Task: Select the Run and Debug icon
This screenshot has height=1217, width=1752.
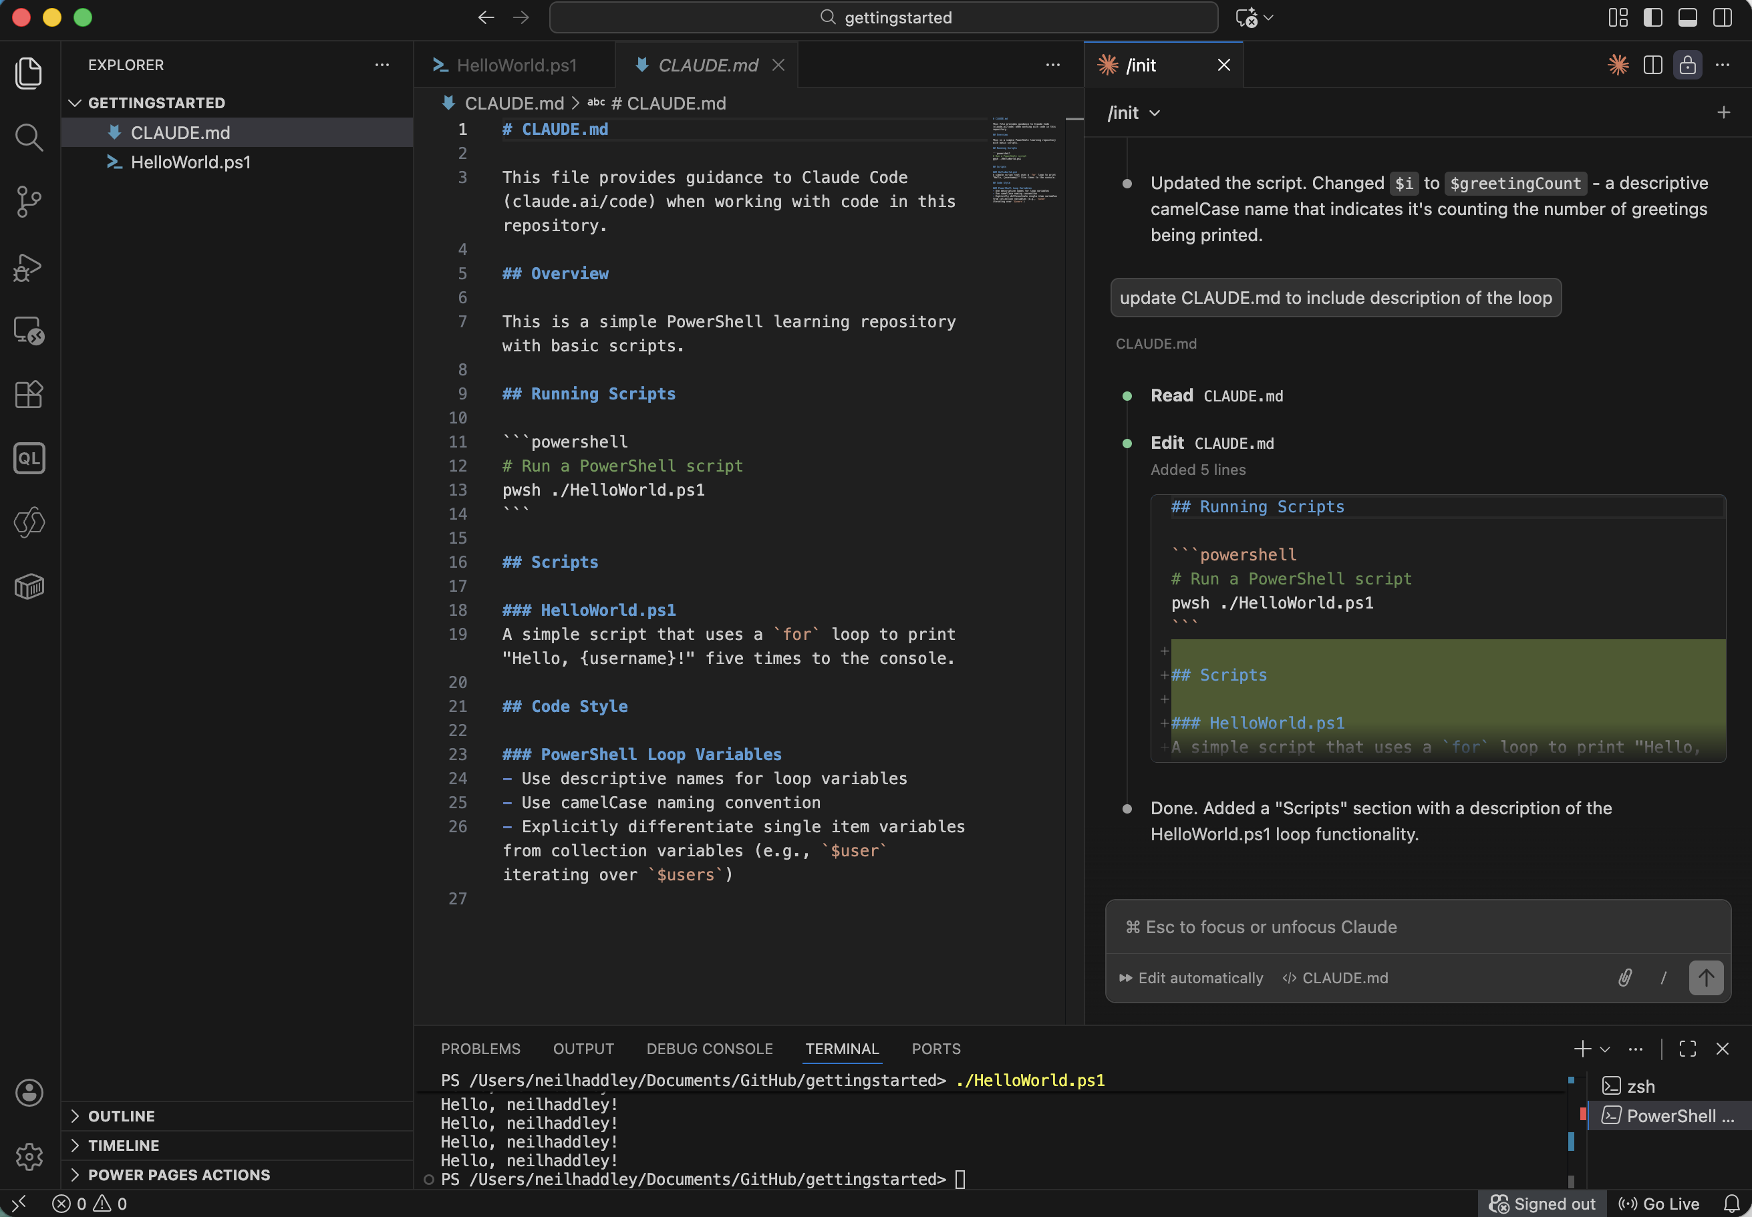Action: [x=29, y=267]
